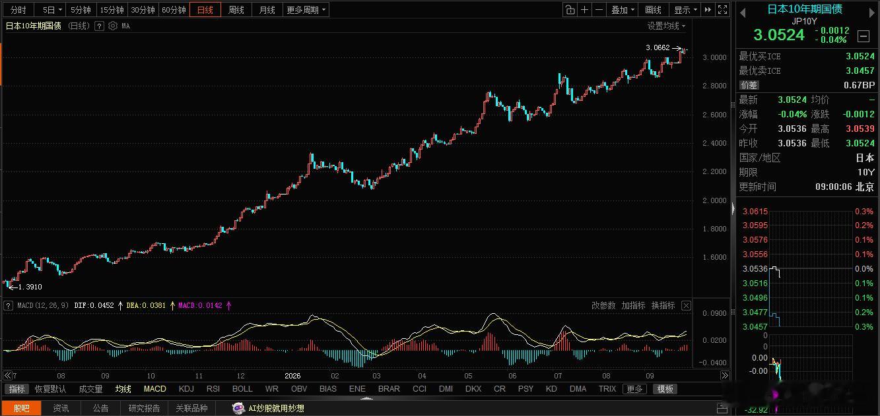Click the AI炒股就用妙想 link
This screenshot has width=880, height=416.
(x=276, y=409)
